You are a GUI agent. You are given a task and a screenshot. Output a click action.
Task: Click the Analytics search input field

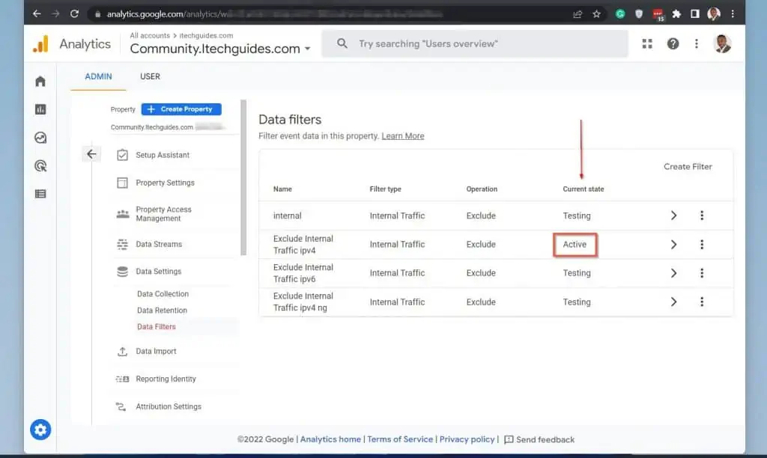tap(479, 44)
